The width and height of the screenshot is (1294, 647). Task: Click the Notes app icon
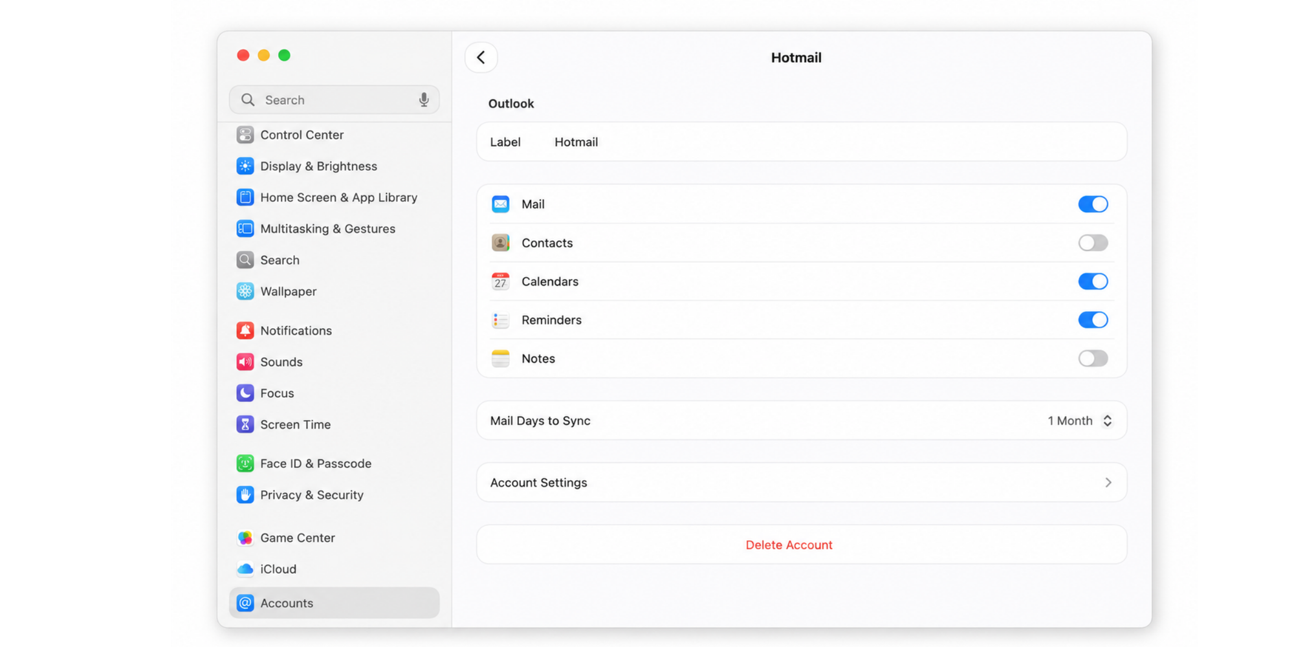click(500, 358)
